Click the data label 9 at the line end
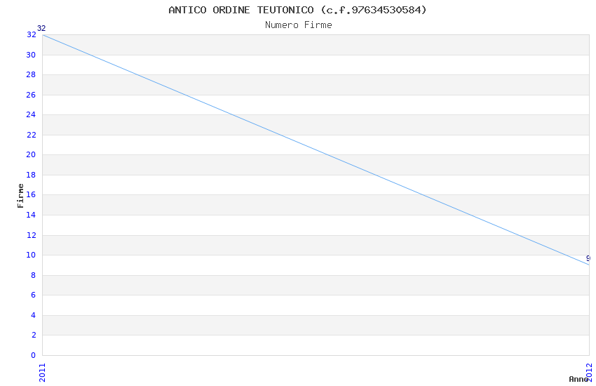This screenshot has height=386, width=596. pyautogui.click(x=588, y=258)
